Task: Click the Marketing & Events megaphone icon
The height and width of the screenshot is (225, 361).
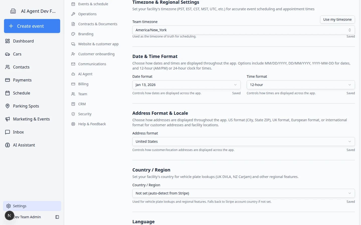Action: [8, 119]
